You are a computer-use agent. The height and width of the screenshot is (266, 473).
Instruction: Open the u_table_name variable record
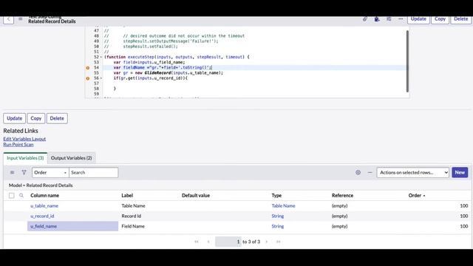44,205
